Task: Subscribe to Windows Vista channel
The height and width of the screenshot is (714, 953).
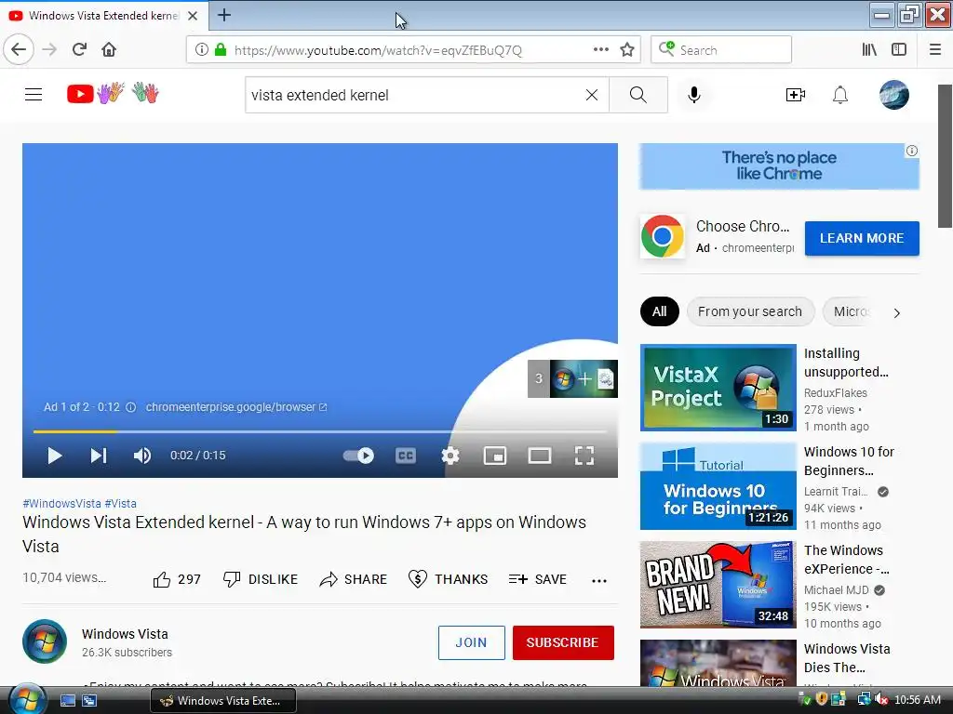Action: 563,642
